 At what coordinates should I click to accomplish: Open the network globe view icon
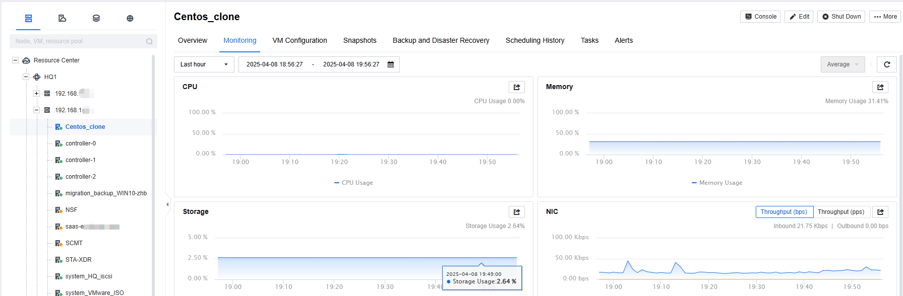point(130,18)
